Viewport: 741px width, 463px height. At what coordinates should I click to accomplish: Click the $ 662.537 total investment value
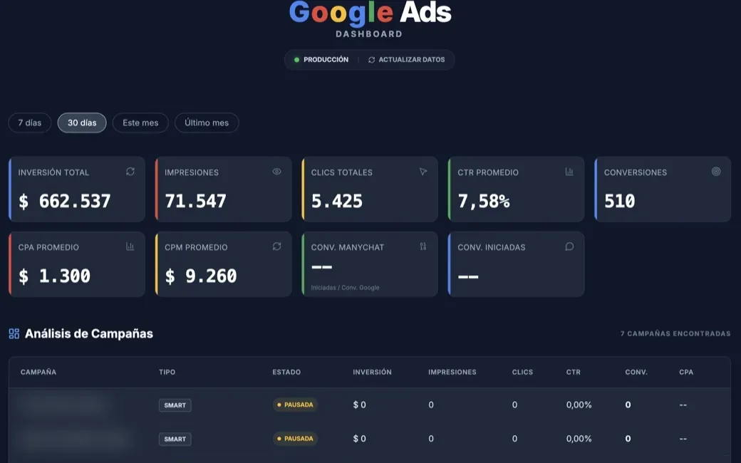(65, 202)
